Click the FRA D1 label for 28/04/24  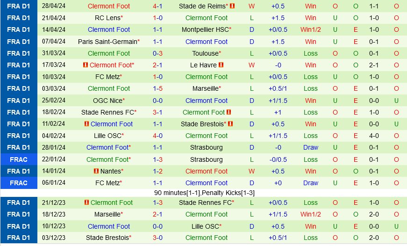pos(19,6)
